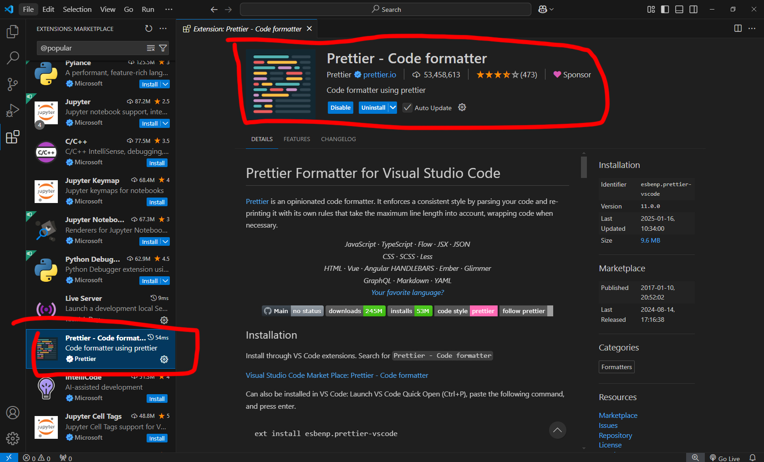Open the Search view in activity bar
This screenshot has width=764, height=462.
pyautogui.click(x=13, y=58)
